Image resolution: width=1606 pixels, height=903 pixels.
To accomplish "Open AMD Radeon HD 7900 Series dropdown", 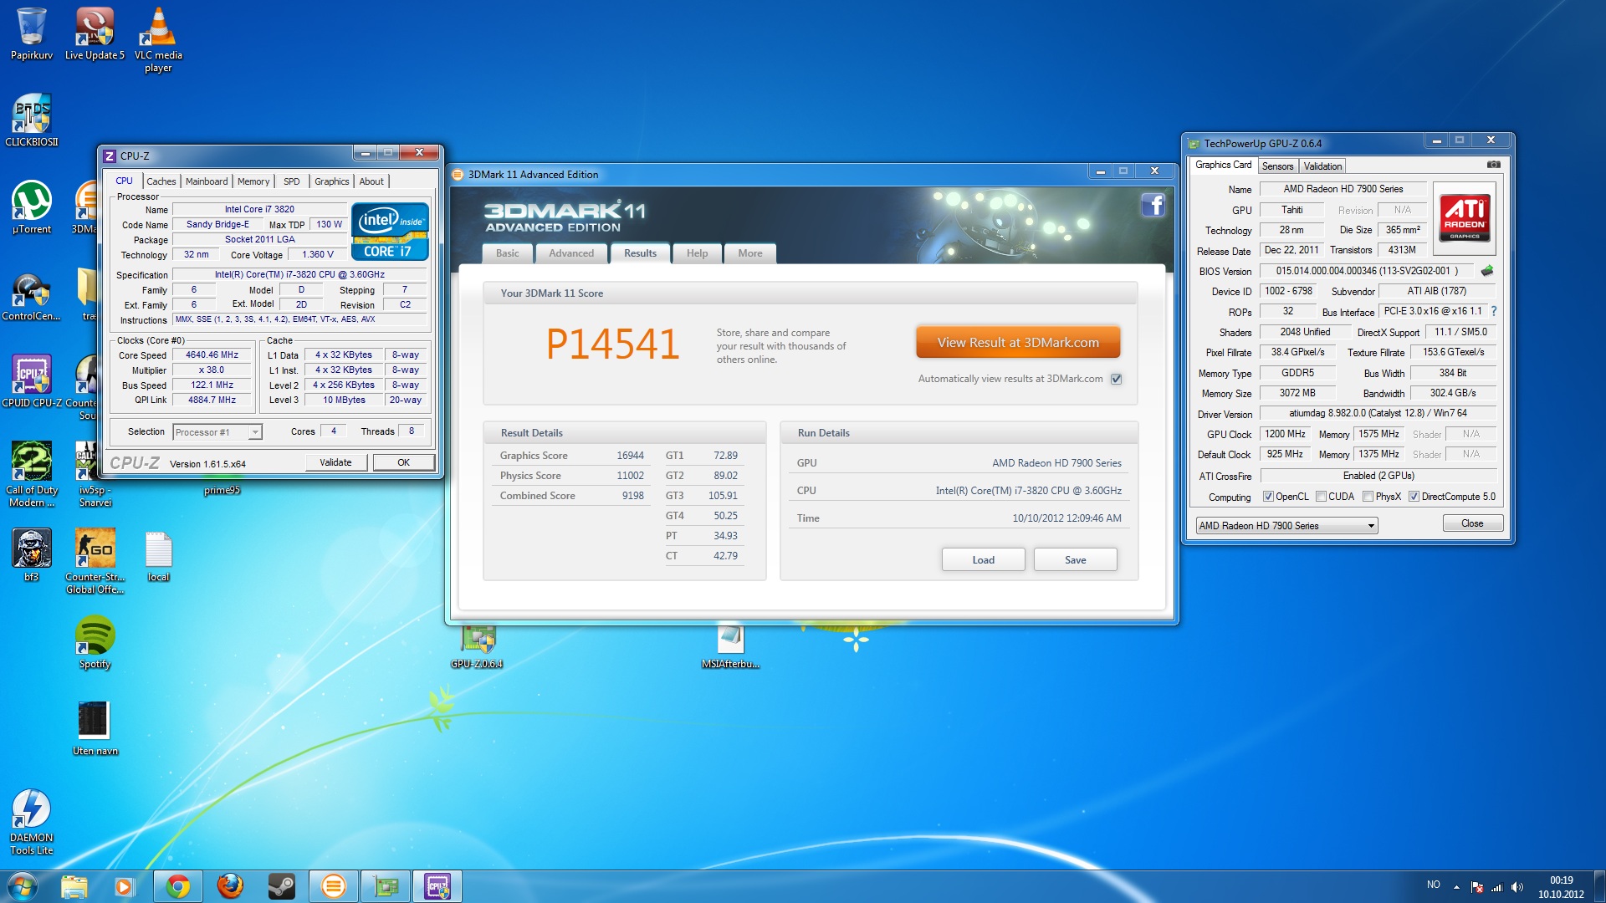I will point(1286,526).
